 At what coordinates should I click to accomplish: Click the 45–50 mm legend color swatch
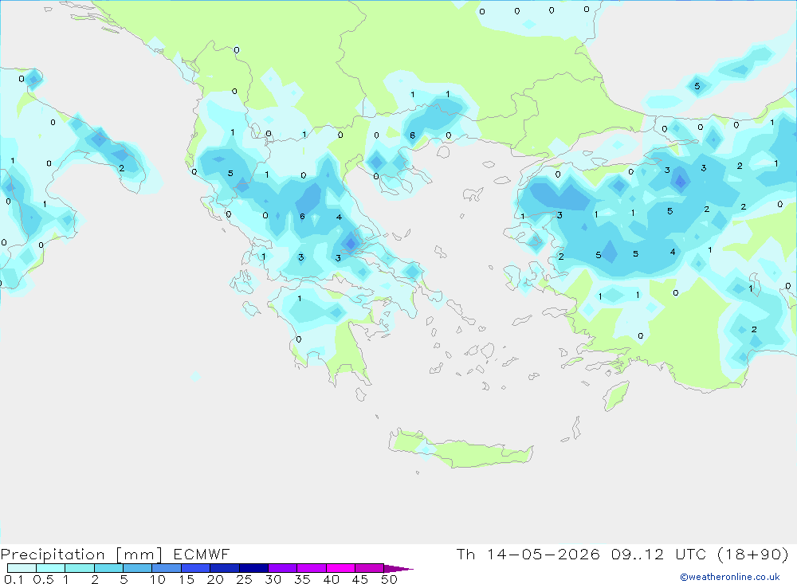tap(370, 568)
